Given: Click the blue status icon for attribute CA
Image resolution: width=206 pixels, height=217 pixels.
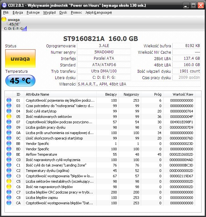Looking at the screenshot, I should pyautogui.click(x=9, y=203).
